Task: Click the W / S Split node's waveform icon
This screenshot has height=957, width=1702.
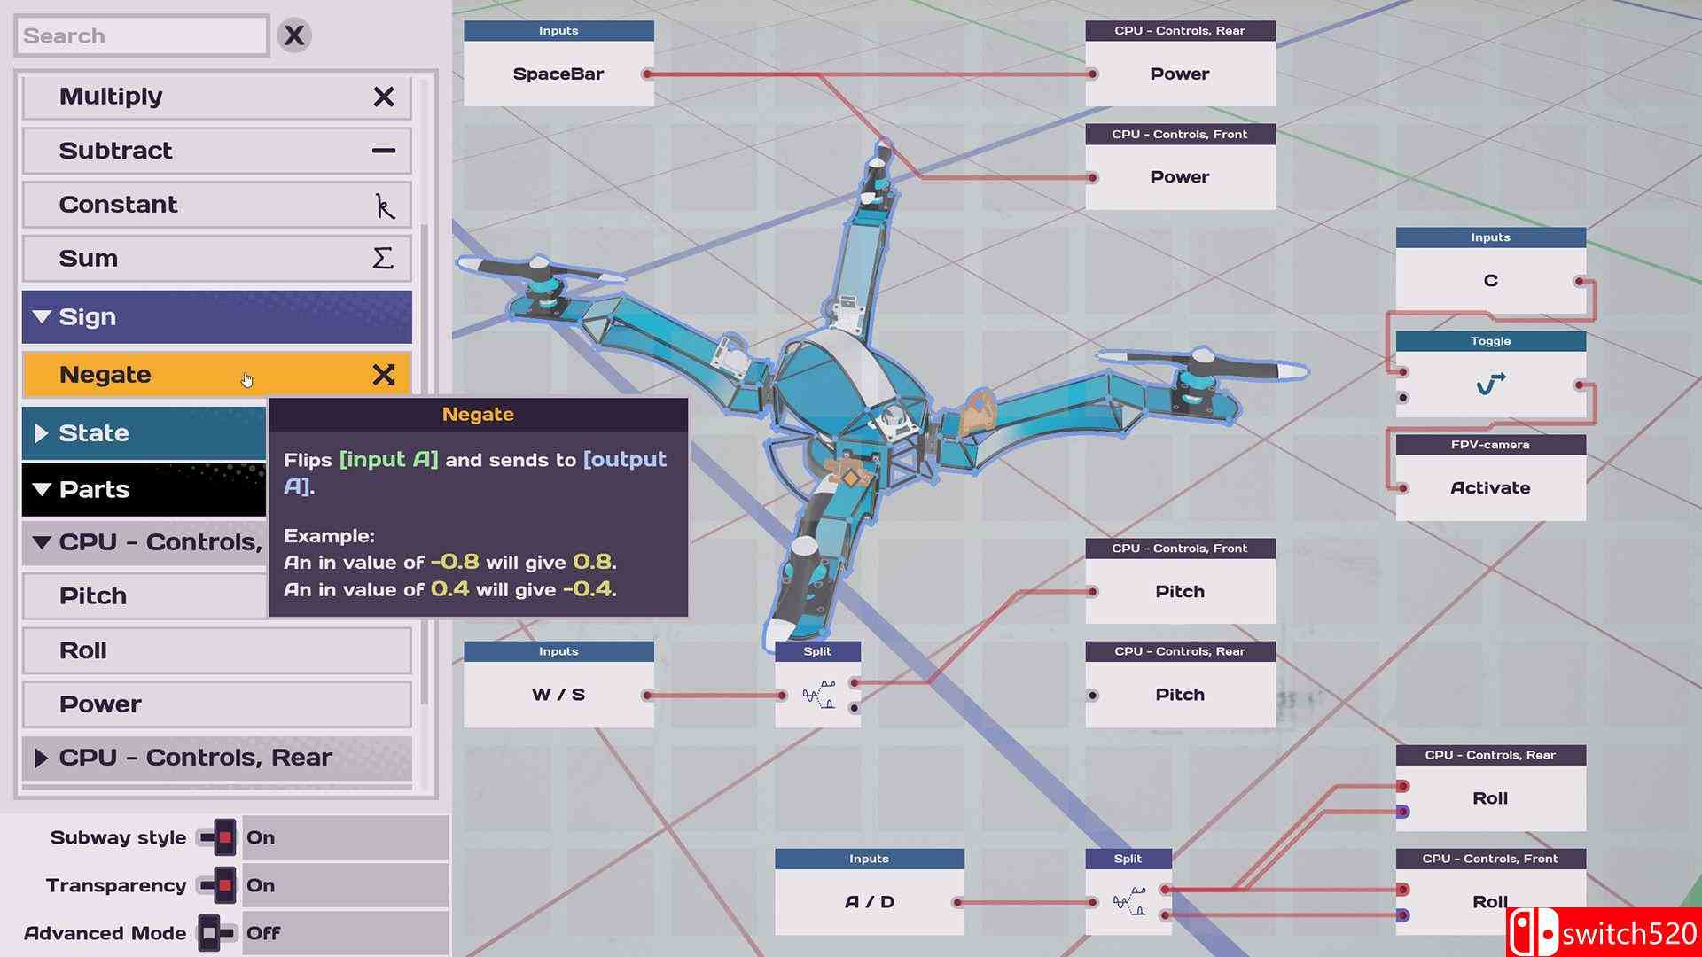Action: pos(818,696)
